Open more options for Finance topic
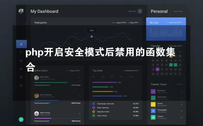This screenshot has height=126, width=203. 182,117
